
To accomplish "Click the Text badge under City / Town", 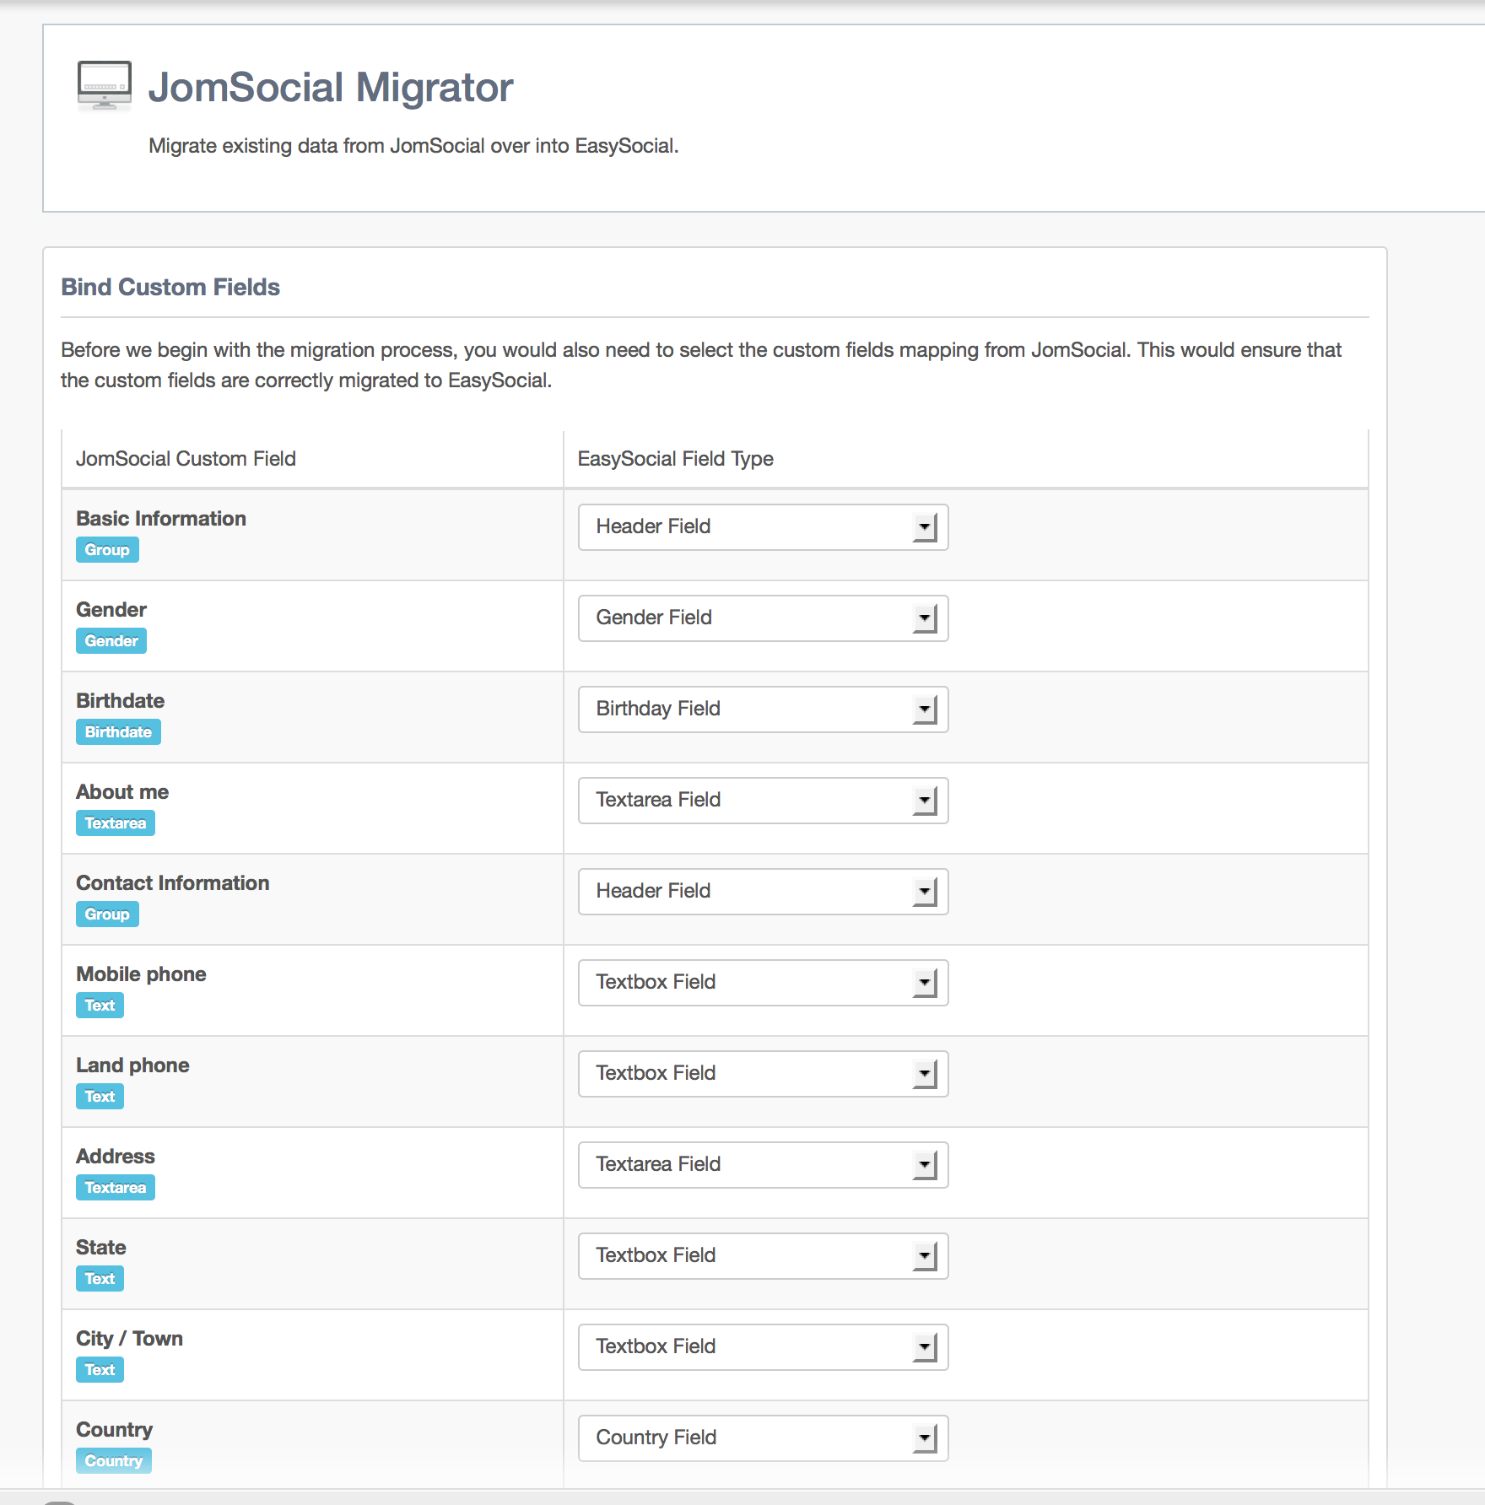I will 100,1370.
